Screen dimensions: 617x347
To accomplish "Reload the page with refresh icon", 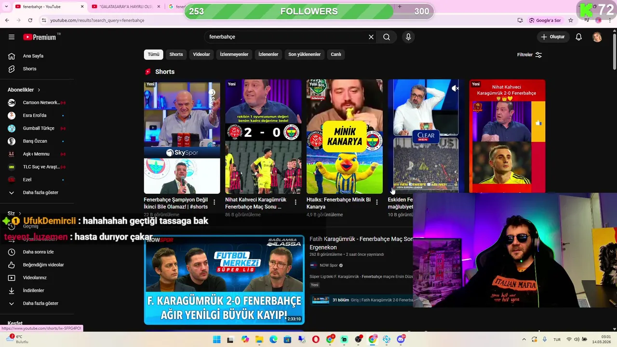I will pyautogui.click(x=30, y=20).
